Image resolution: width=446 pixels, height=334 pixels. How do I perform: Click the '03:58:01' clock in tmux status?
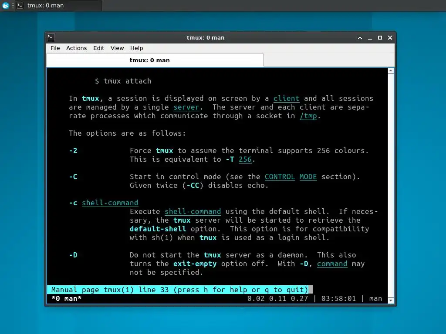338,298
